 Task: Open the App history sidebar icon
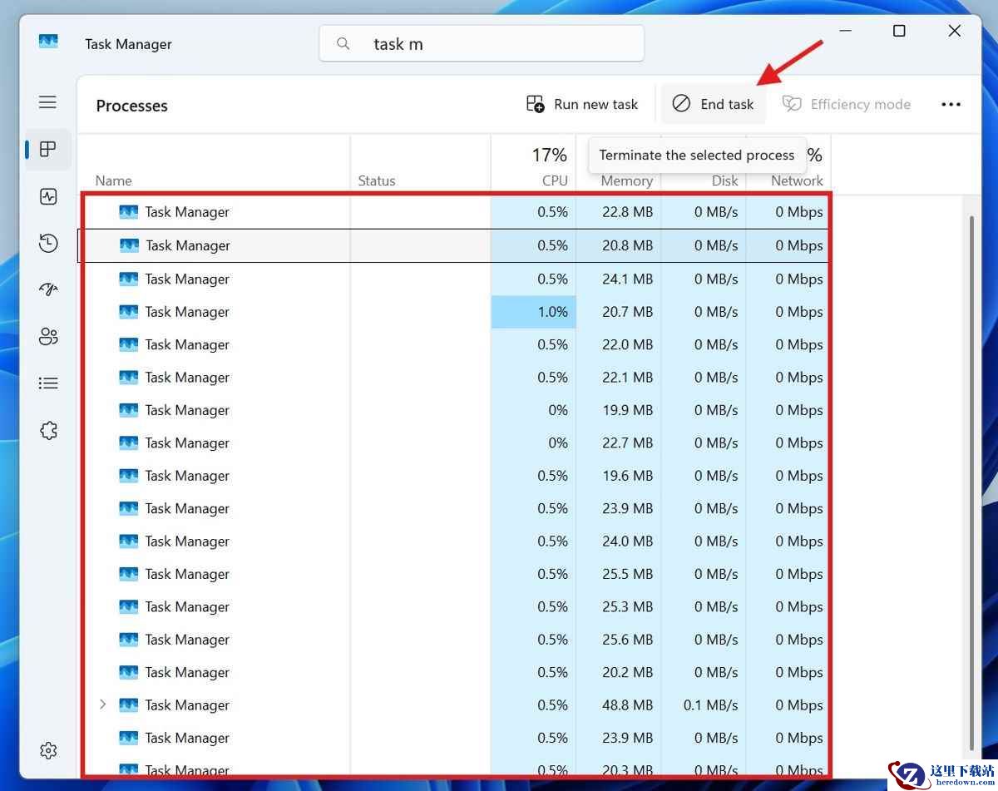pos(48,243)
